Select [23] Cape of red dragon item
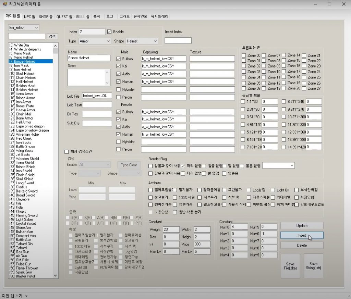Screen dimensions: 351x299 coord(31,126)
